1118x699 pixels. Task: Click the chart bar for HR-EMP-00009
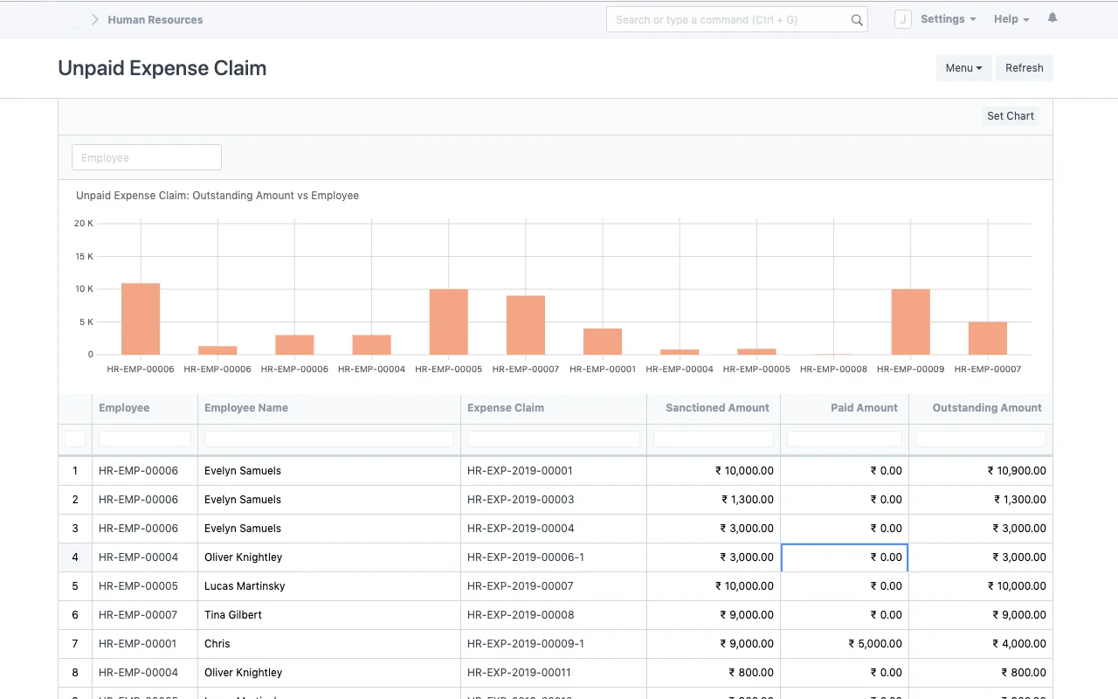[x=910, y=322]
